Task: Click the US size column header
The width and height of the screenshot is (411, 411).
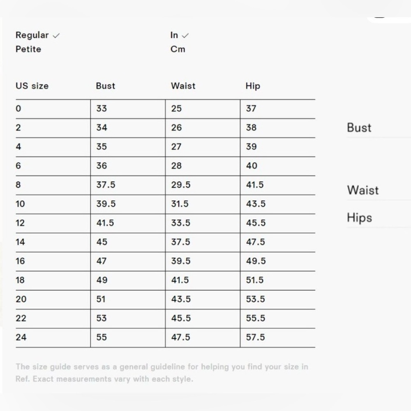Action: point(32,86)
